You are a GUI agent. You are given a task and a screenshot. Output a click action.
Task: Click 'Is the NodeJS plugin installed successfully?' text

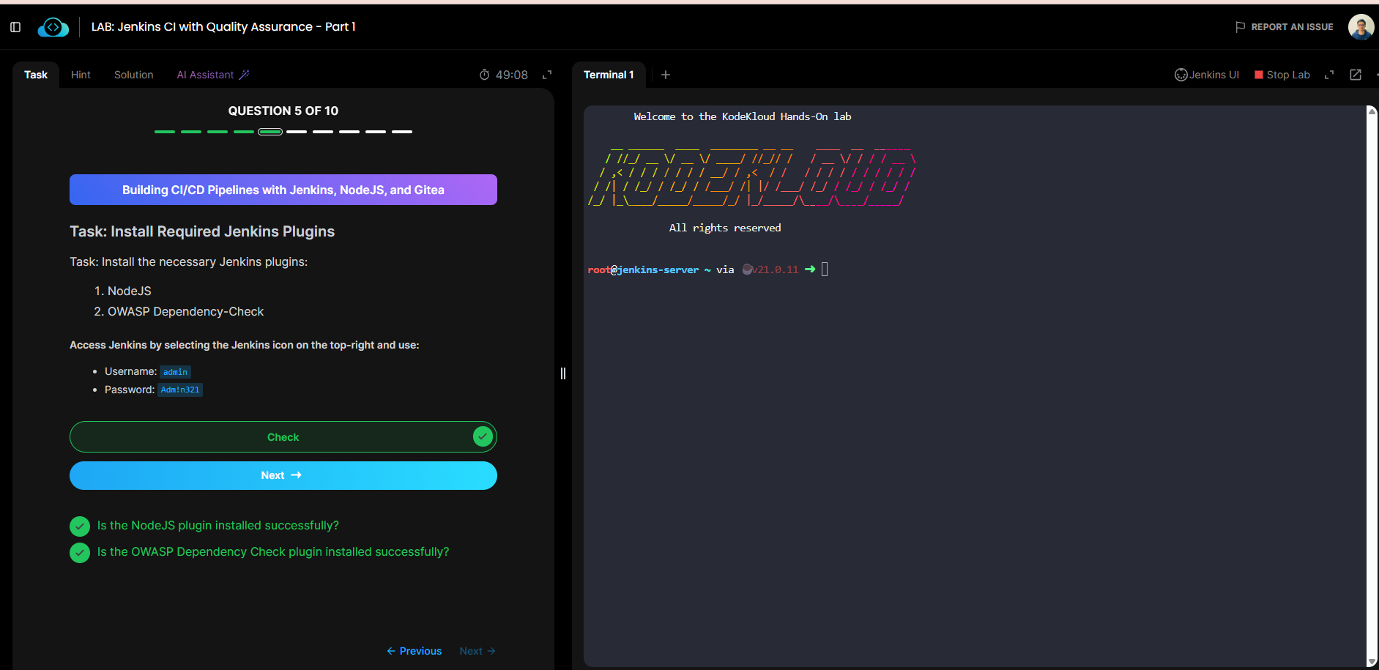tap(218, 526)
